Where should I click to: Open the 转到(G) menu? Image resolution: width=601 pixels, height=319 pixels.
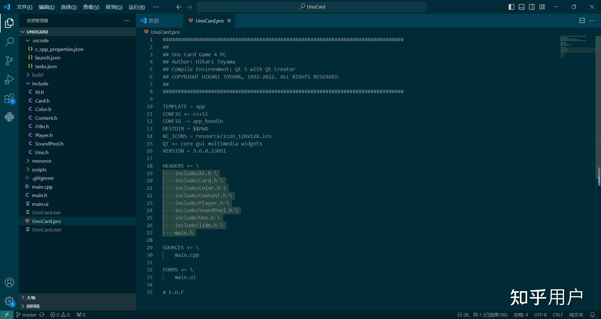[x=114, y=7]
